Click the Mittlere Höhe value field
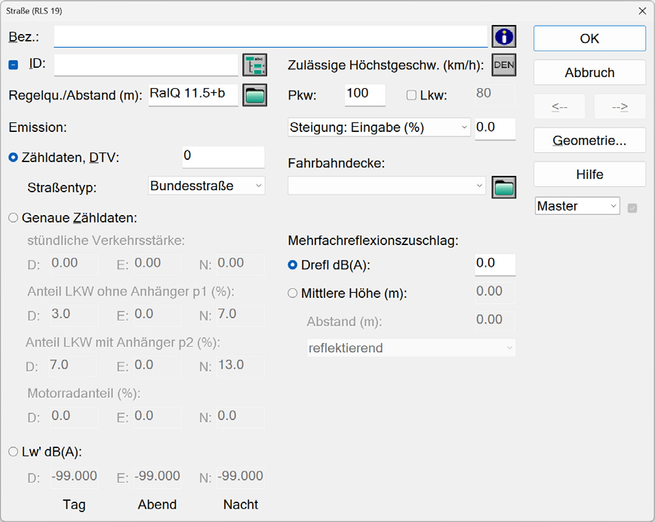This screenshot has height=522, width=655. pyautogui.click(x=496, y=293)
